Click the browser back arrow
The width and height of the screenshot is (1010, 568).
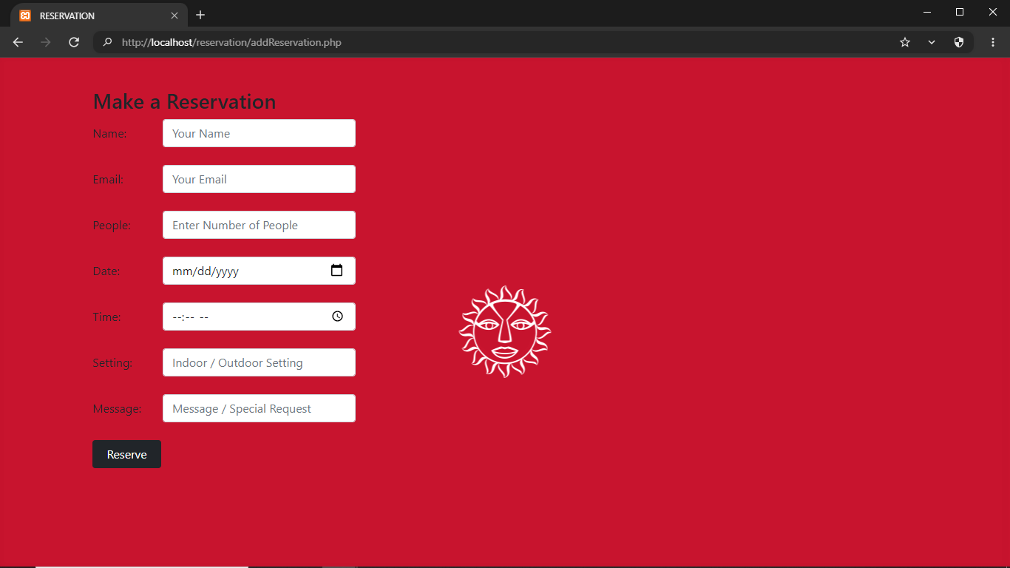click(18, 42)
